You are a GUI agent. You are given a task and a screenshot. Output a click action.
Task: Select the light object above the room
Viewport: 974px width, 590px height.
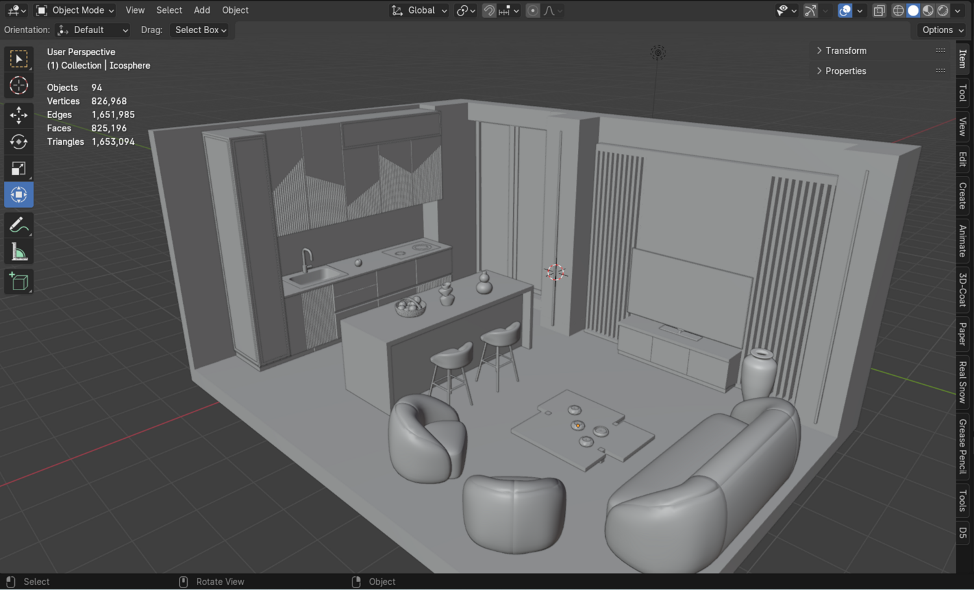click(658, 53)
